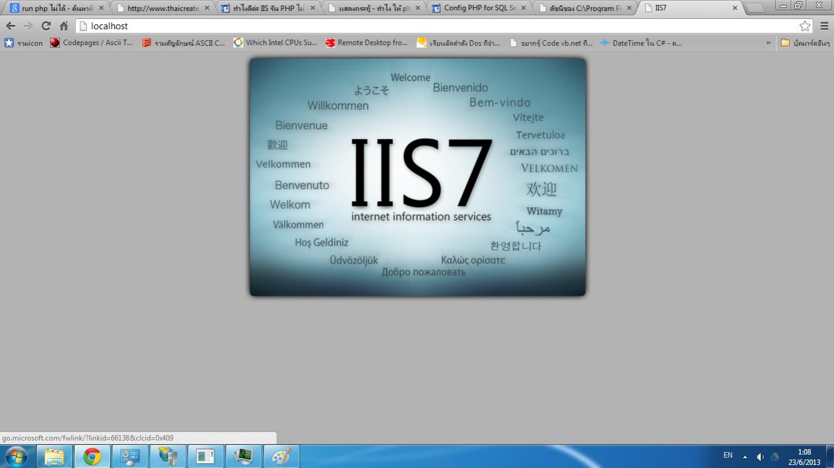Open a new tab
This screenshot has width=834, height=468.
coord(755,8)
